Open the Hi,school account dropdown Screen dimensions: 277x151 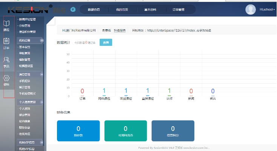click(267, 9)
